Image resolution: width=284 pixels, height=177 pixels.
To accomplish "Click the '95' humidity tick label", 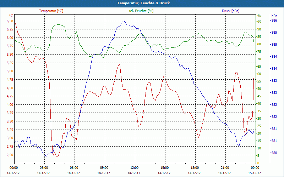I will coord(259,22).
